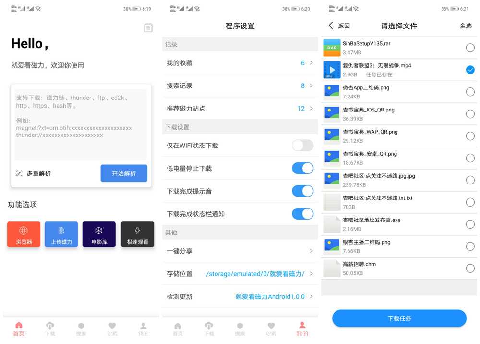The image size is (480, 344).
Task: Tap WiFi signal icon in first screen status bar
Action: pos(38,9)
